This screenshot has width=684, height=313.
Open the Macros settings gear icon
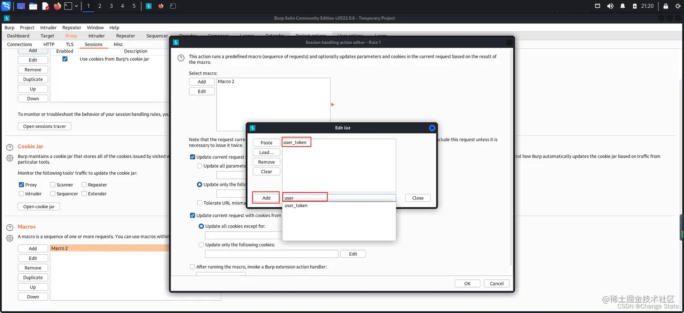(x=9, y=238)
